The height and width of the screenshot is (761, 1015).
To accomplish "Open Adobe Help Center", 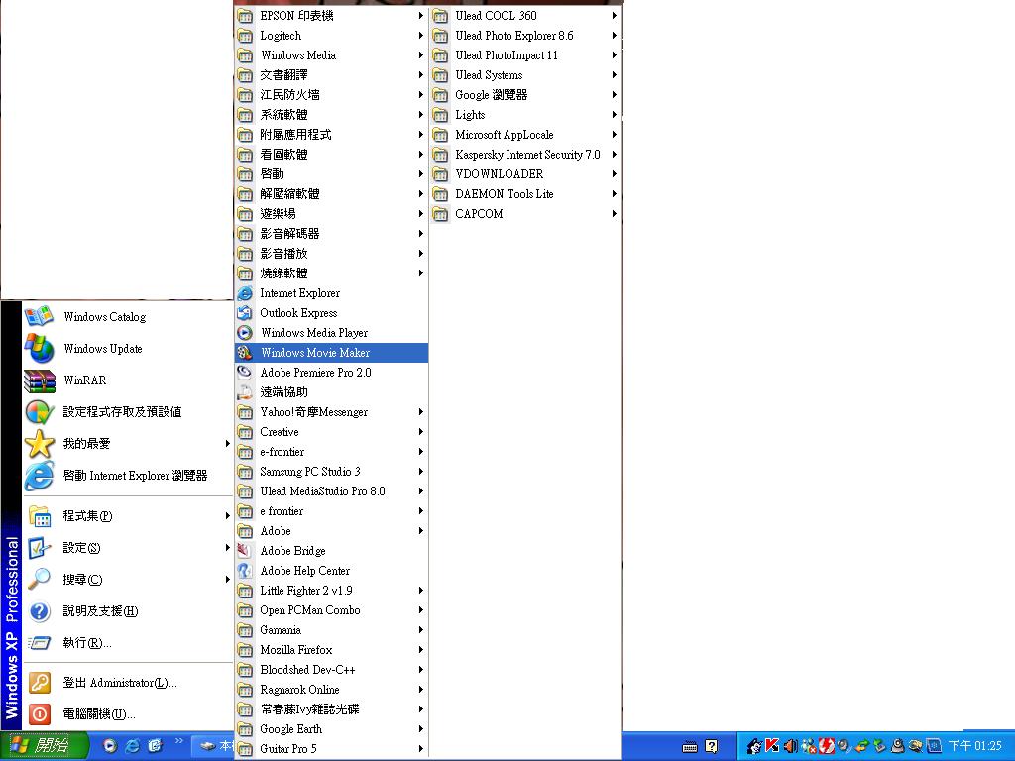I will [x=304, y=571].
